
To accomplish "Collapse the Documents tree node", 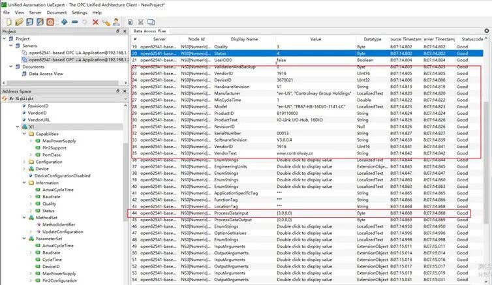I will [11, 67].
